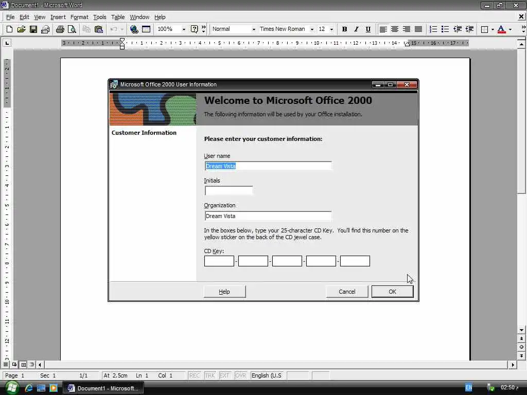This screenshot has width=527, height=395.
Task: Open the font size 12 dropdown
Action: tap(331, 29)
